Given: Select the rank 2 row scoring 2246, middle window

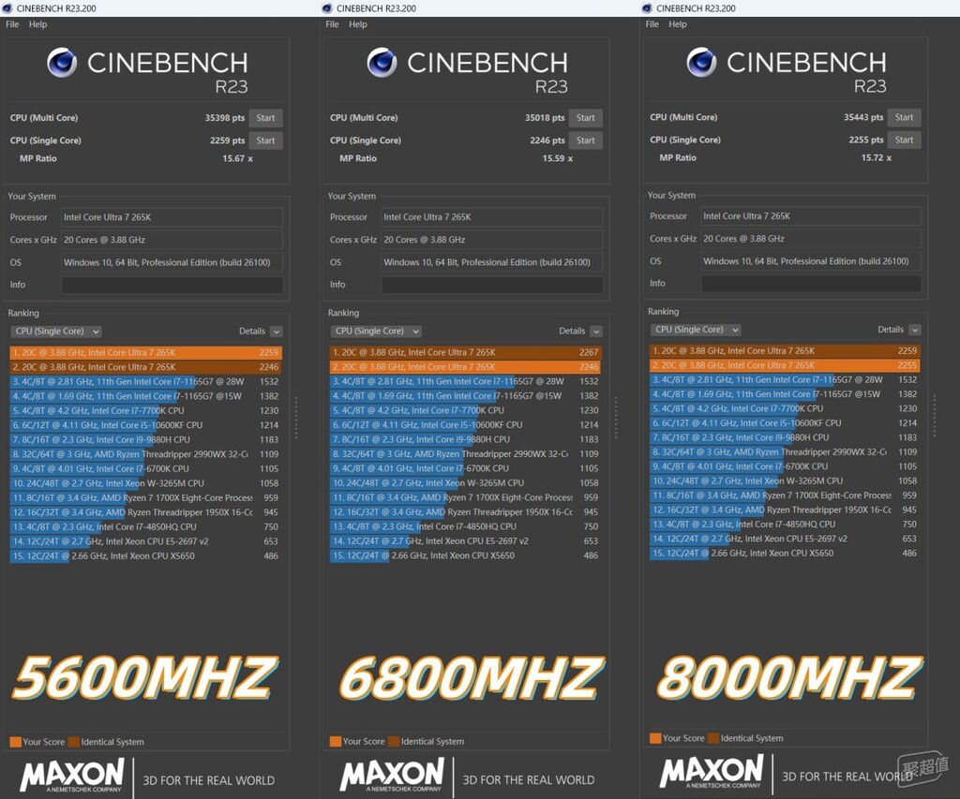Looking at the screenshot, I should point(466,367).
